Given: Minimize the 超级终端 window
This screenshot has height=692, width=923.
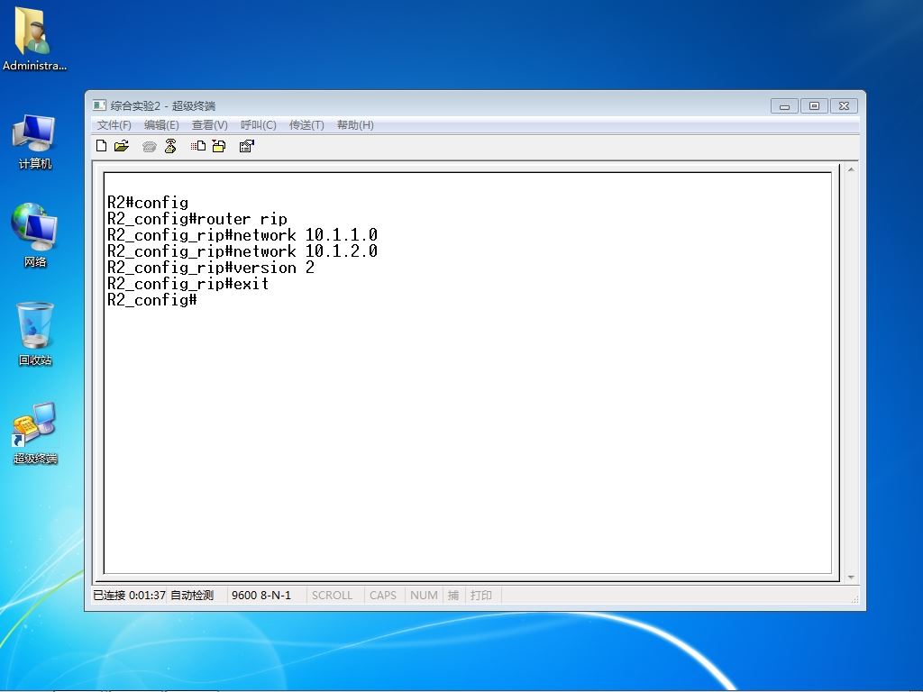Looking at the screenshot, I should (785, 106).
